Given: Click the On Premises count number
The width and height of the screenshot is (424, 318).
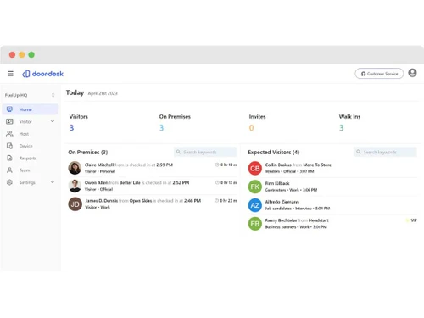Looking at the screenshot, I should click(x=162, y=128).
